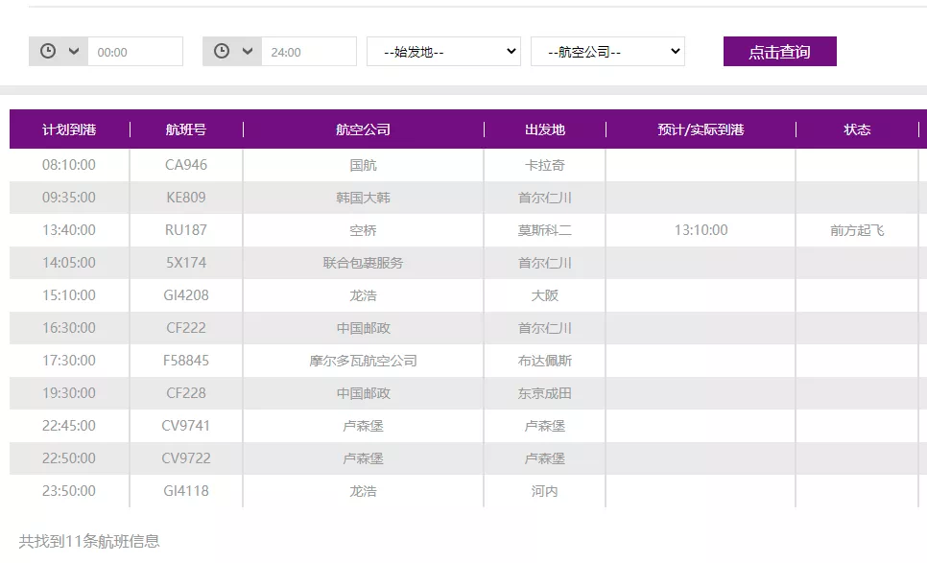Click origin city 东京成田
This screenshot has height=563, width=927.
click(544, 392)
